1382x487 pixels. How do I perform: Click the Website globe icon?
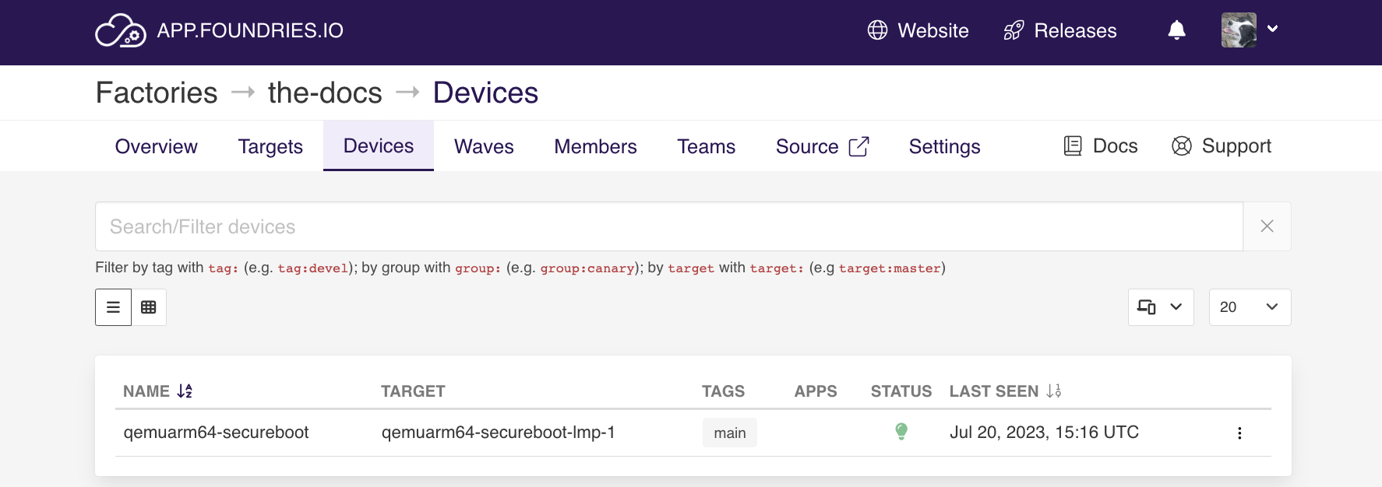877,30
